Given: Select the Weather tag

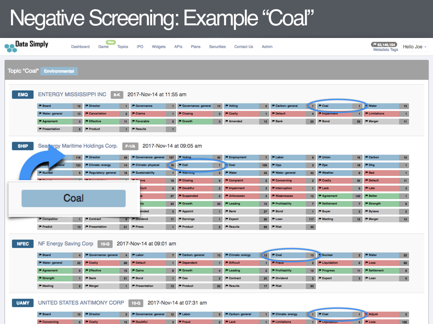Looking at the screenshot, I should pyautogui.click(x=340, y=173).
